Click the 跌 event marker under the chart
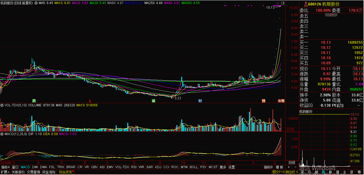Screen dimensions: 364x175 point(34,101)
